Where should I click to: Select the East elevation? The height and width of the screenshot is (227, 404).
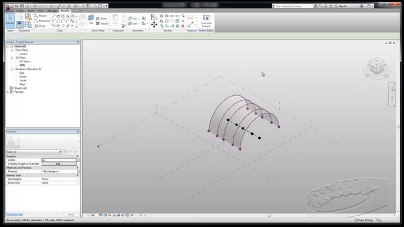click(22, 73)
